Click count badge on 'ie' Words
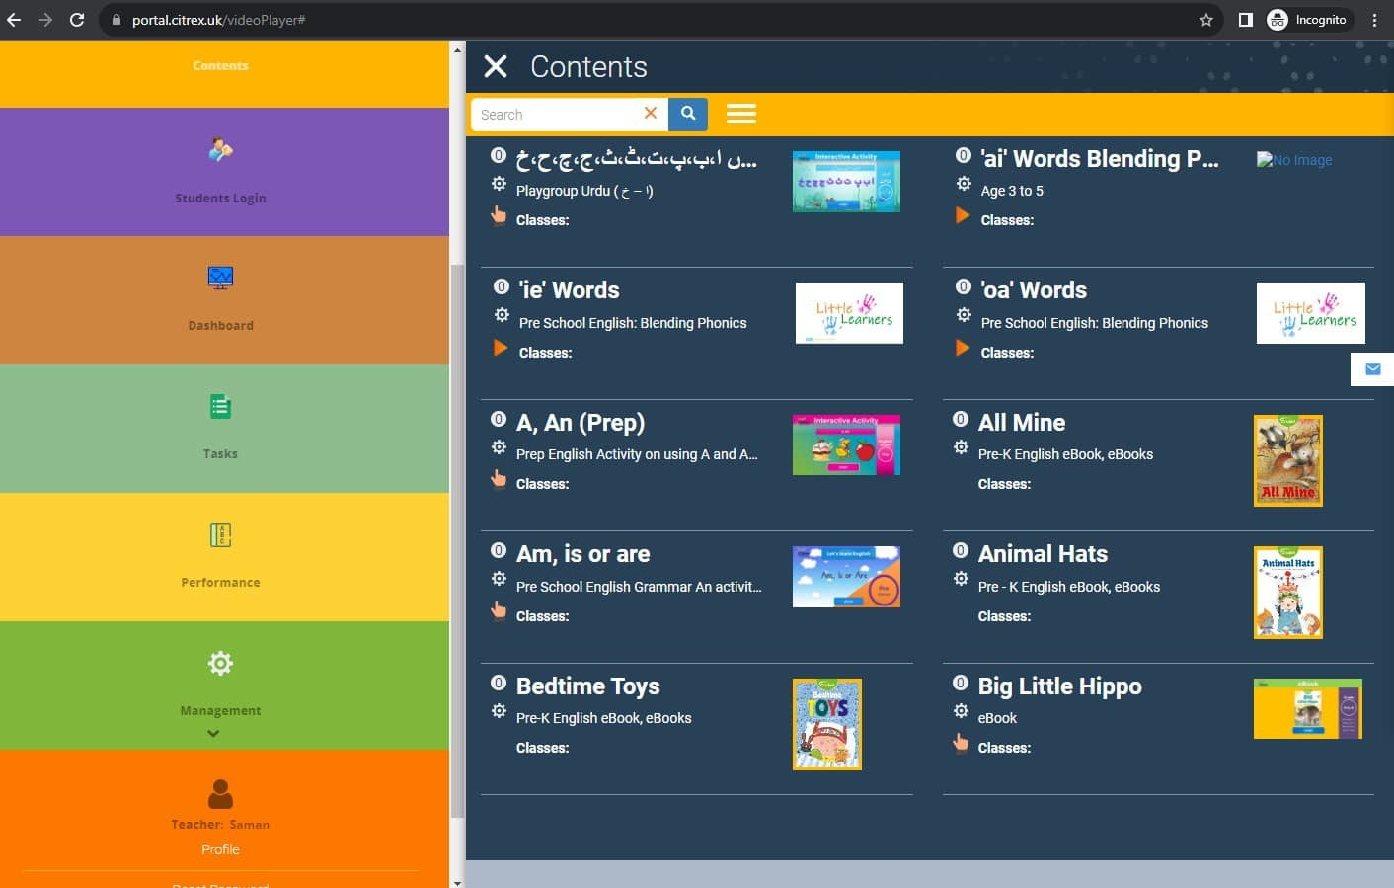Screen dimensions: 1394x888 pos(502,286)
